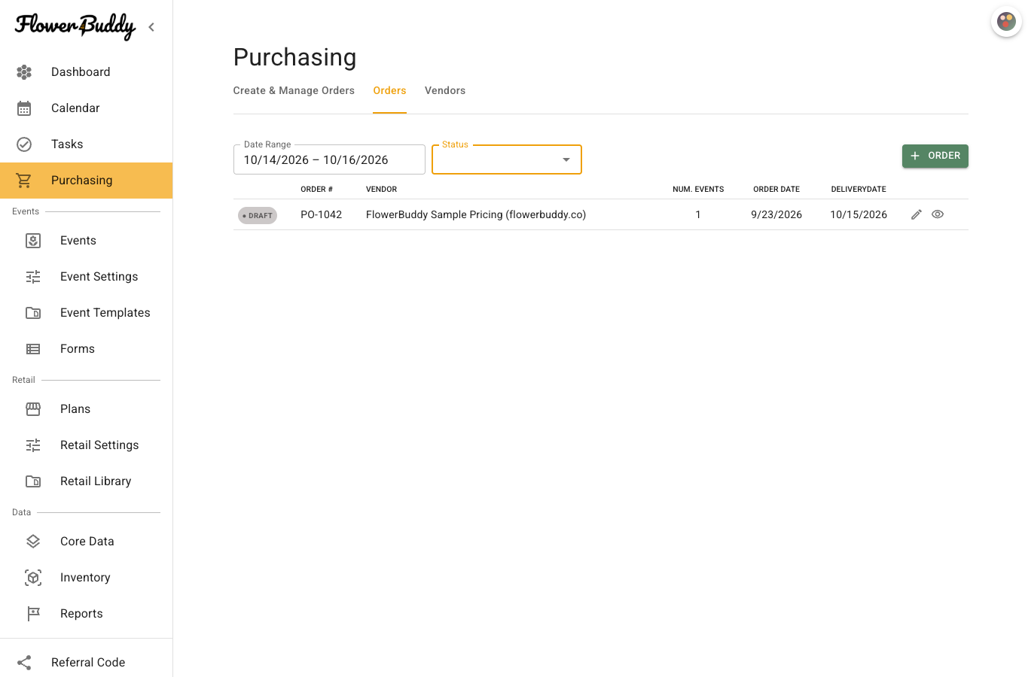1028x677 pixels.
Task: Open Reports page
Action: tap(86, 614)
